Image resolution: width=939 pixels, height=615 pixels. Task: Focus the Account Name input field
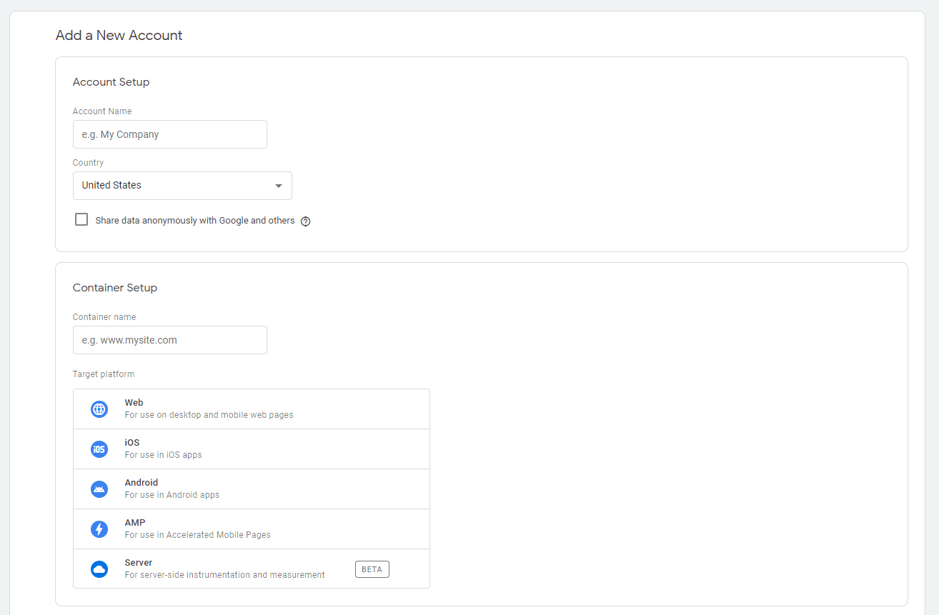click(170, 134)
